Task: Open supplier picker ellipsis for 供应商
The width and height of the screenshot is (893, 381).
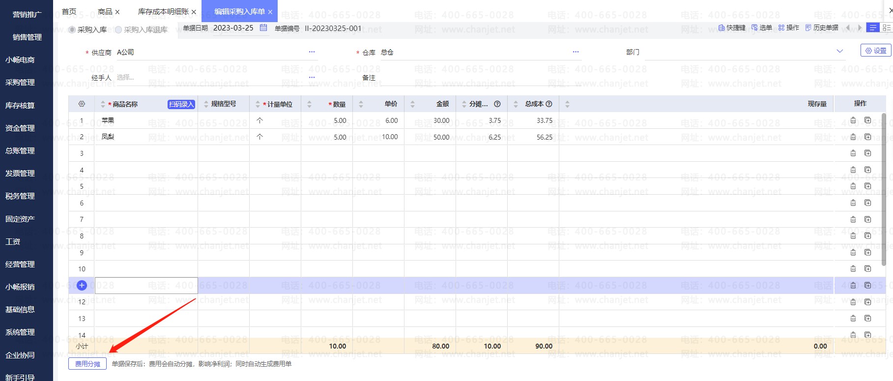Action: click(x=312, y=52)
